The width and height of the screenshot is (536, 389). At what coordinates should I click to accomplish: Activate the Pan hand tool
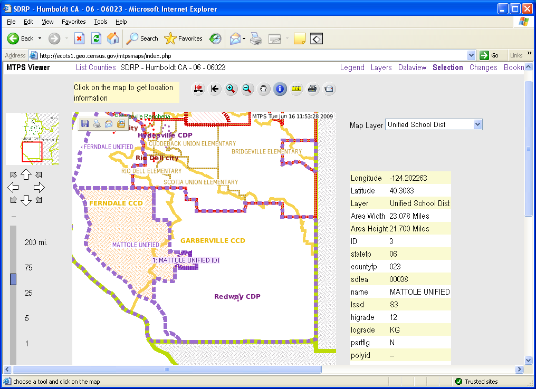(x=263, y=89)
